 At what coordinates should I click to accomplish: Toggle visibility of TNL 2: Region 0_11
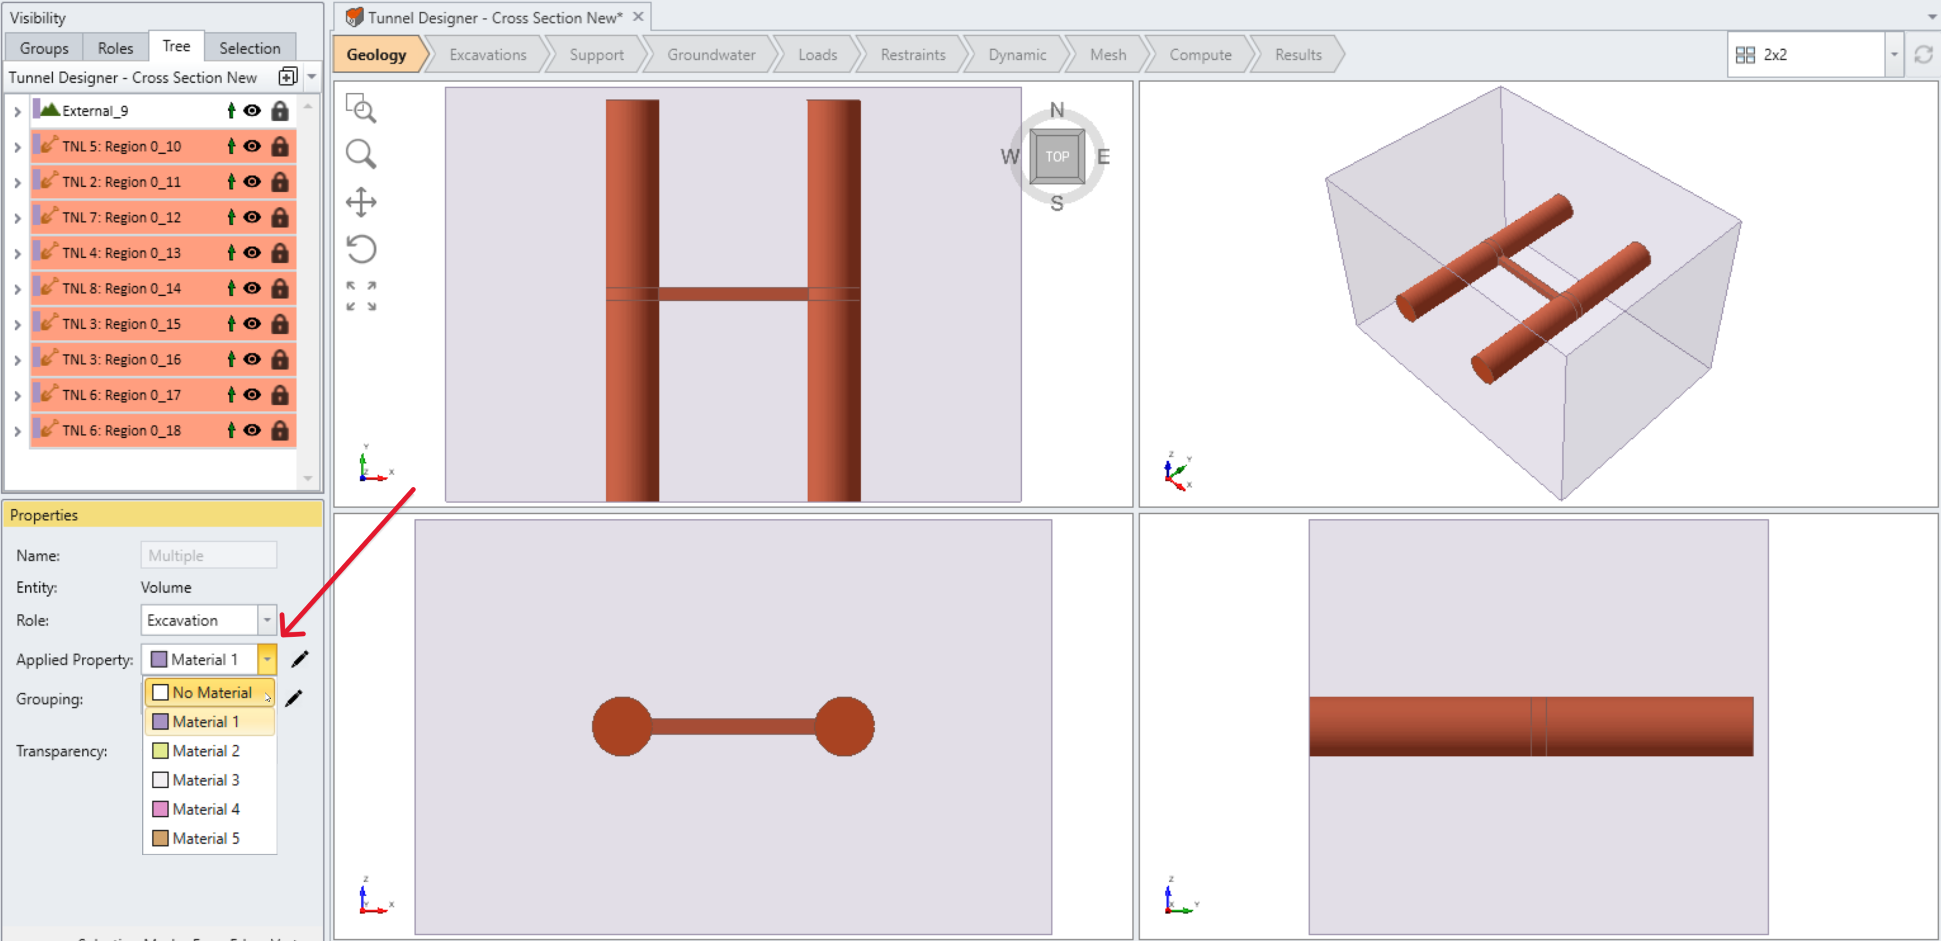coord(253,182)
